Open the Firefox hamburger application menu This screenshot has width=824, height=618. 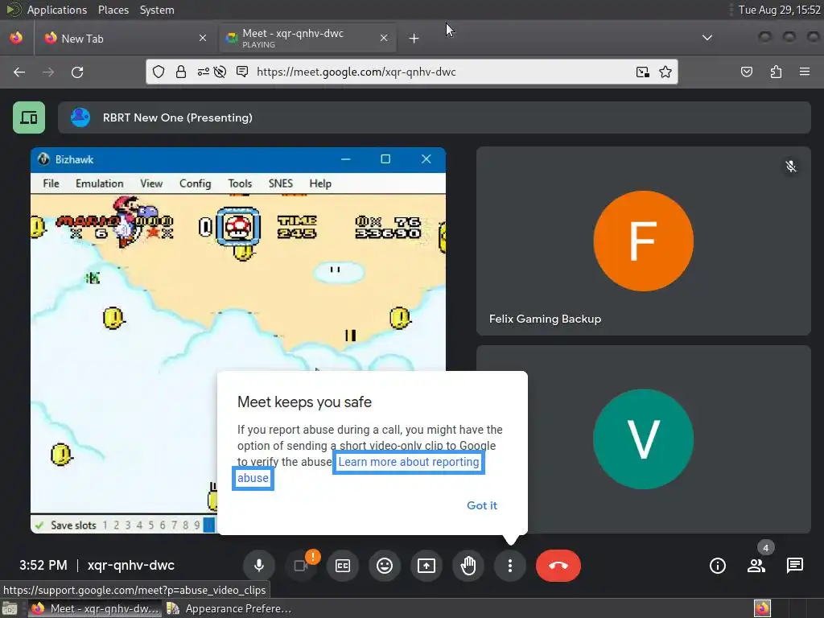(805, 72)
